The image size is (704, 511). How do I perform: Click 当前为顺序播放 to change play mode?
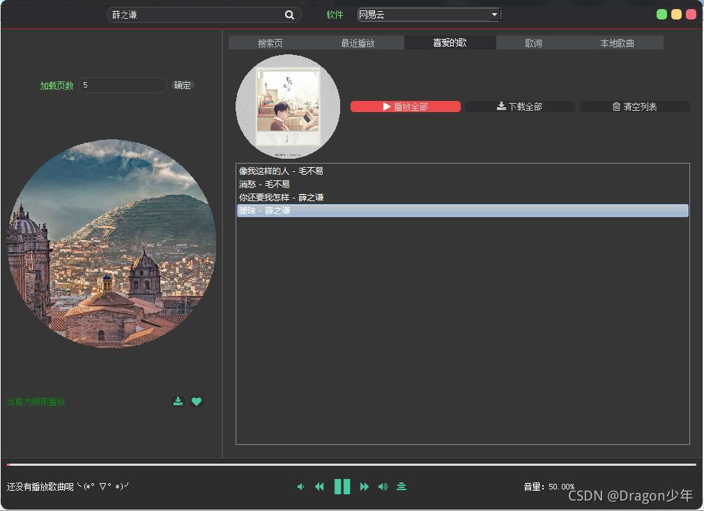(35, 402)
